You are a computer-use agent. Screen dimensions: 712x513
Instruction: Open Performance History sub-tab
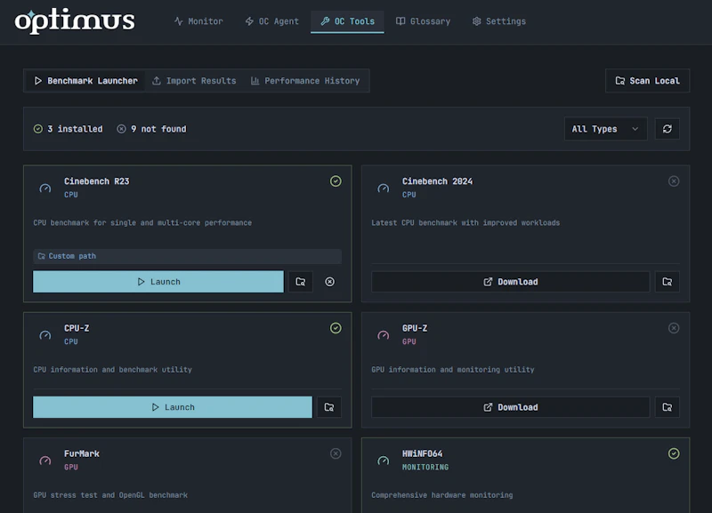coord(305,81)
